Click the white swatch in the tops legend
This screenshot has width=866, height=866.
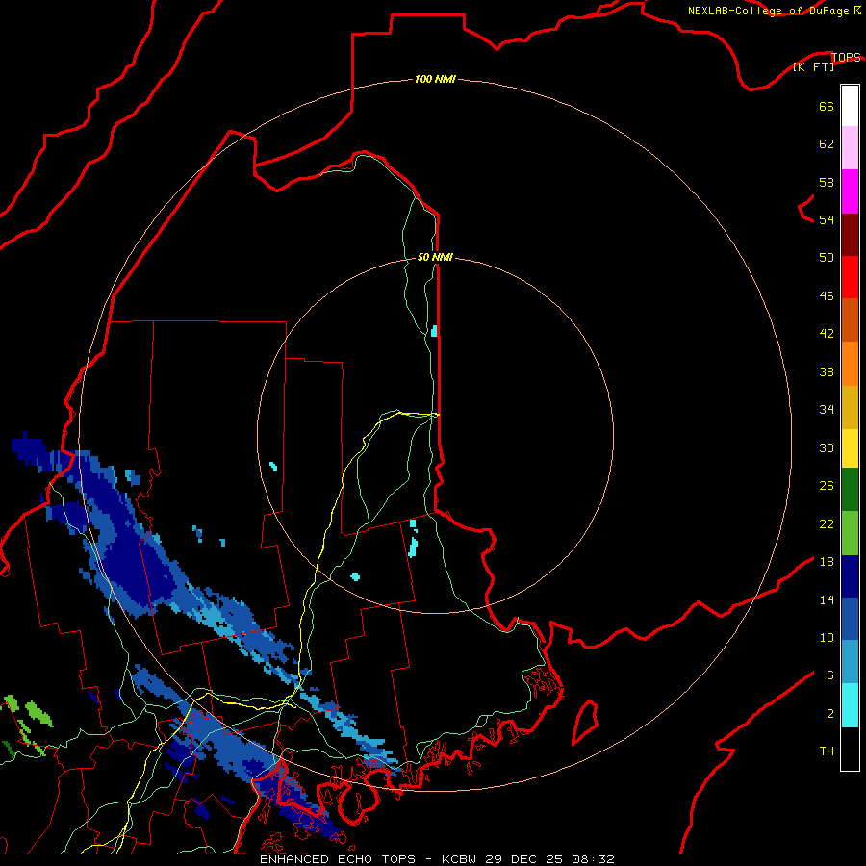click(850, 106)
